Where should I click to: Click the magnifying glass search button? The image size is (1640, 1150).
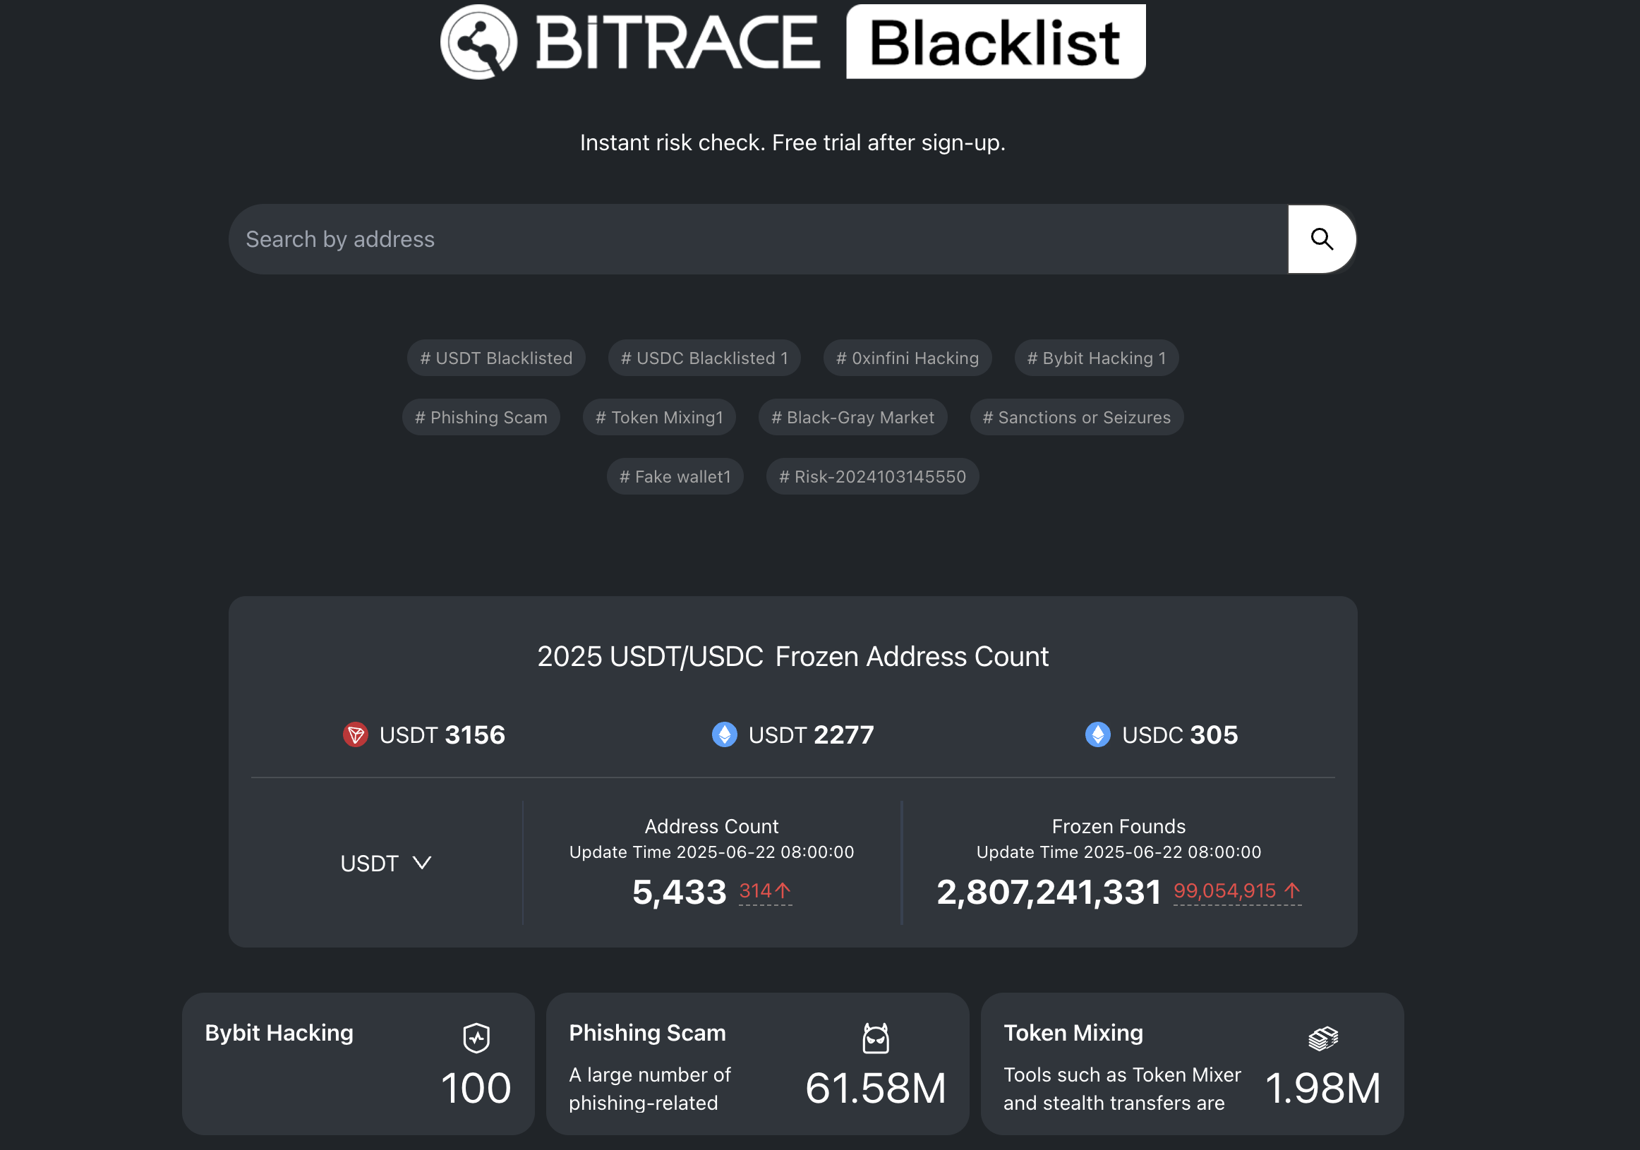(x=1322, y=239)
